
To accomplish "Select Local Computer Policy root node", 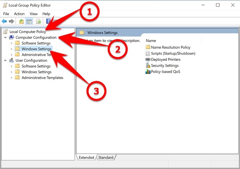I will pyautogui.click(x=27, y=32).
